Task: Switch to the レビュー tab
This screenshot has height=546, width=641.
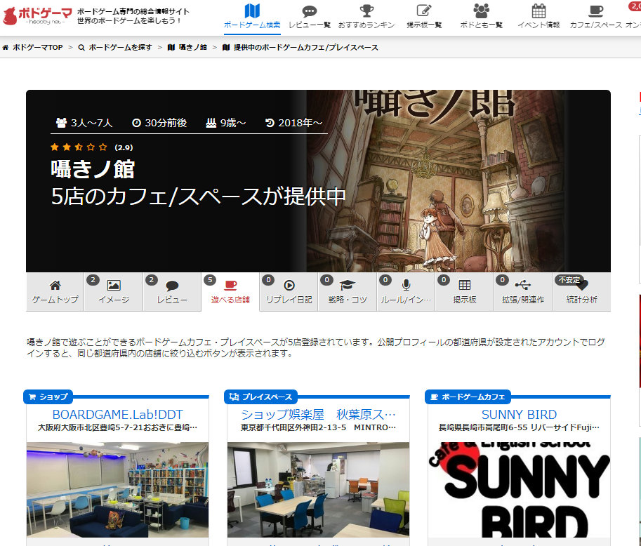Action: coord(172,292)
